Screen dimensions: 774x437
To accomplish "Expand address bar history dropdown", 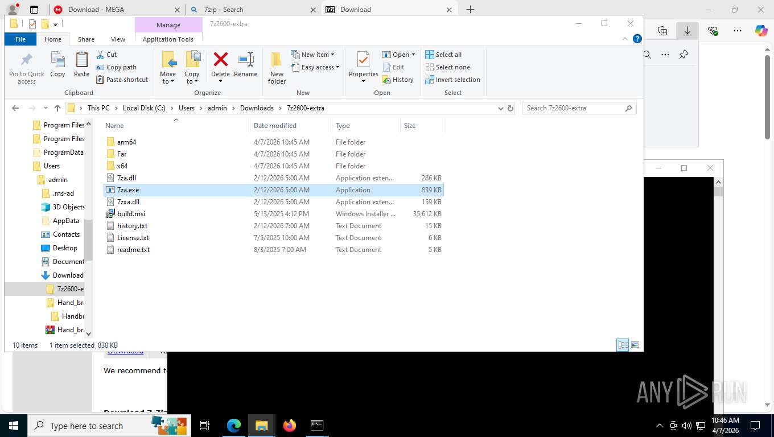I will tap(500, 108).
